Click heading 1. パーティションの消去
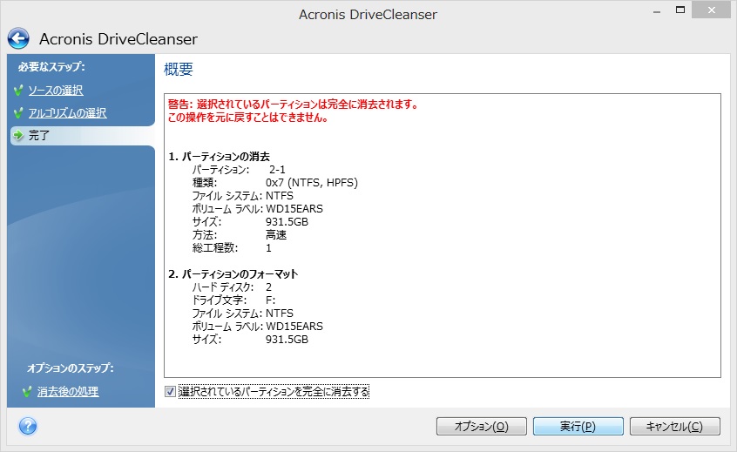The width and height of the screenshot is (737, 452). pos(219,157)
